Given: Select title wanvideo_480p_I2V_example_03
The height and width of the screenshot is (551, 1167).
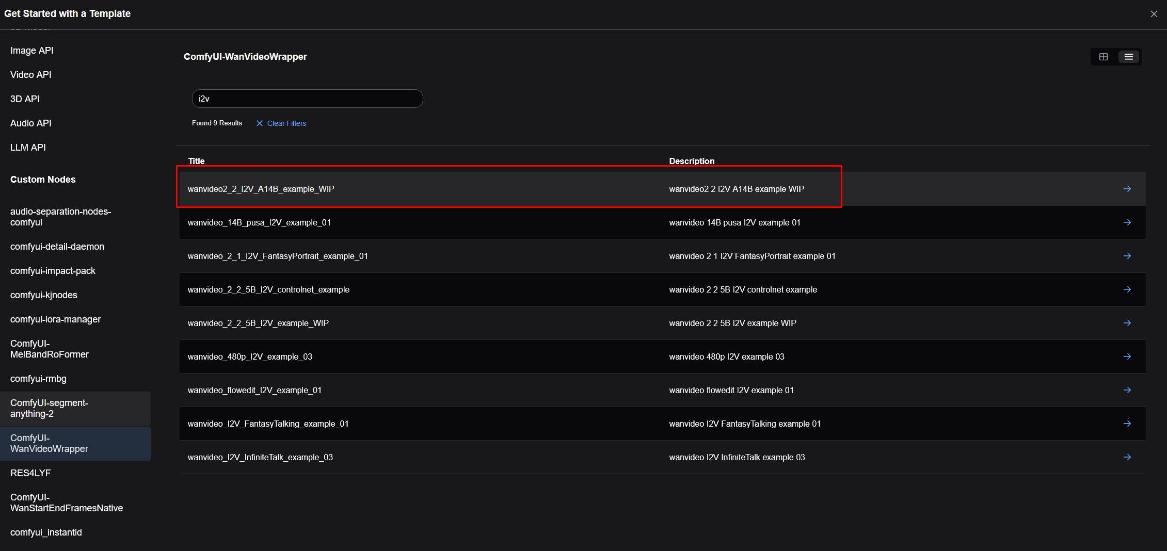Looking at the screenshot, I should pyautogui.click(x=250, y=356).
